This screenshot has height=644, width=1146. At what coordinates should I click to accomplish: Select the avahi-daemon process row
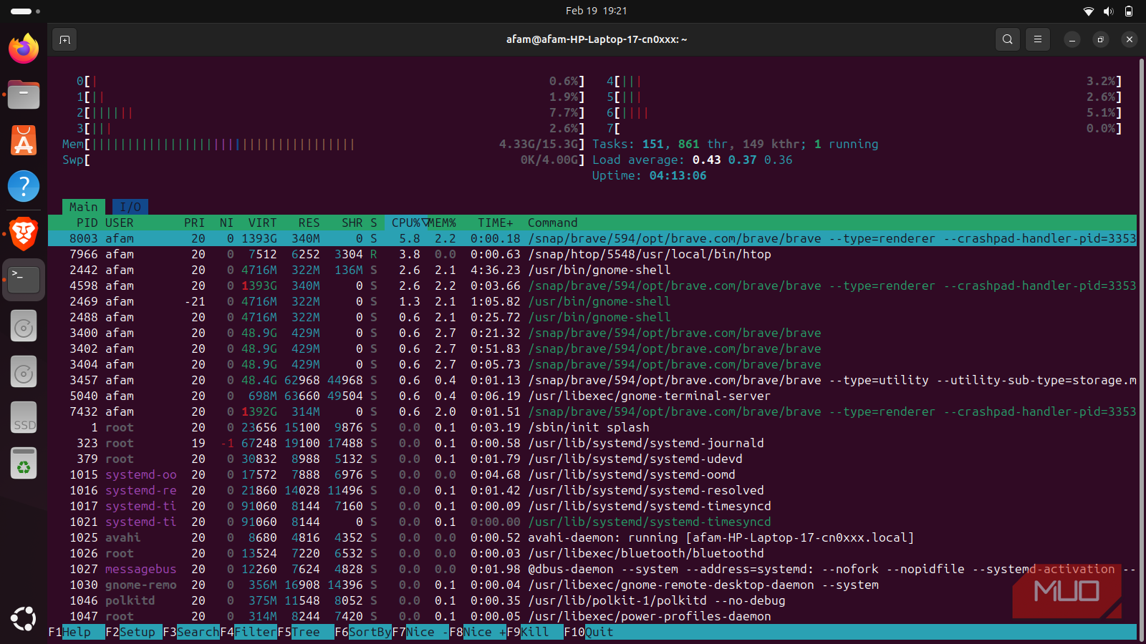(x=592, y=537)
